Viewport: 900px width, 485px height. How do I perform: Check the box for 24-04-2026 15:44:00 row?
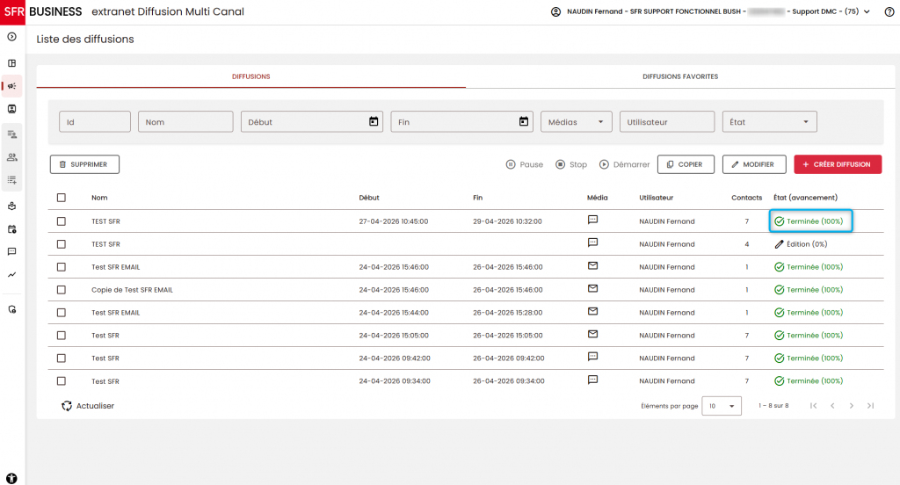pos(62,313)
